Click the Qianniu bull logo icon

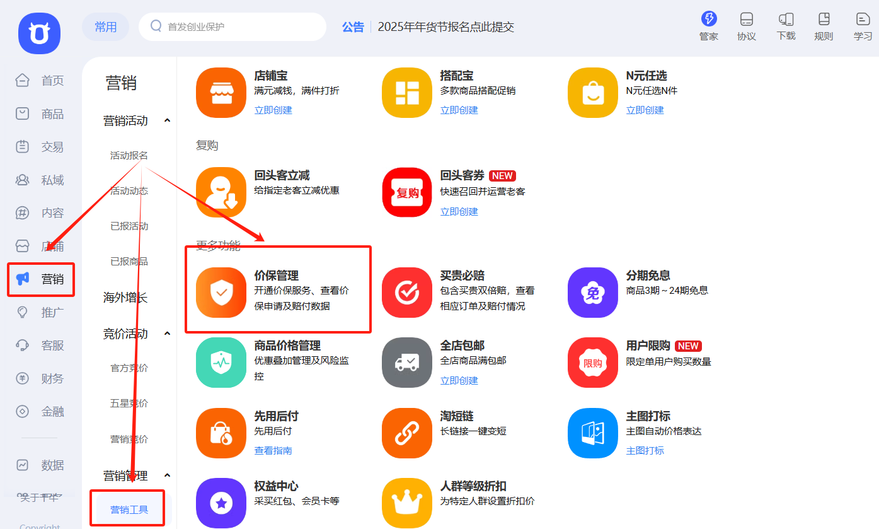pos(39,33)
